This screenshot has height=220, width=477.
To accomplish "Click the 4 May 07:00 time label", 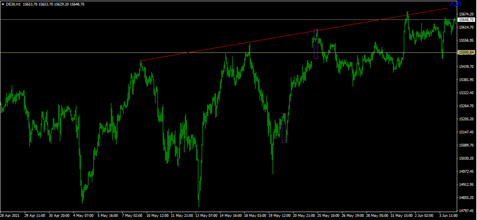I will click(x=84, y=216).
